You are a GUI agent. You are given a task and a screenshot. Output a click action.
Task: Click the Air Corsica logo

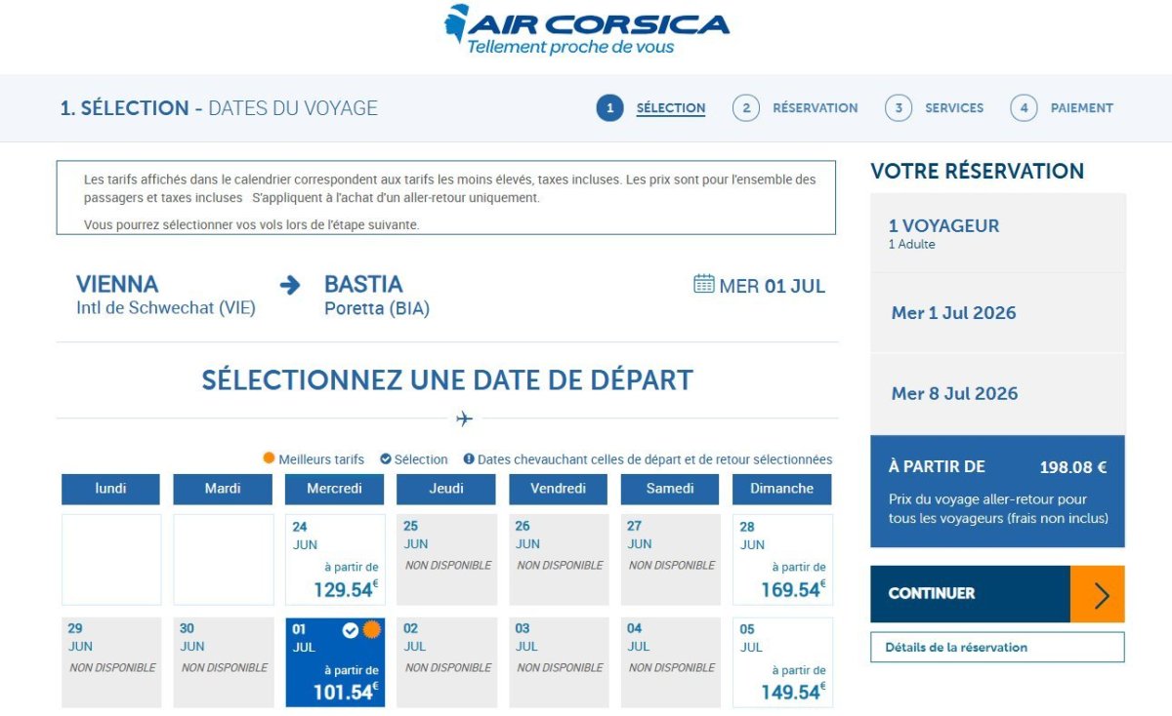(586, 30)
